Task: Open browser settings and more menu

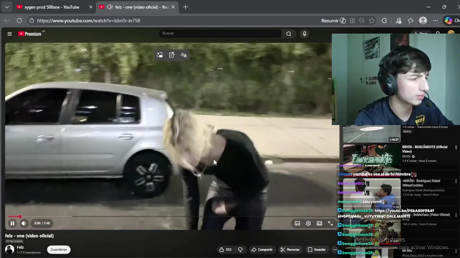Action: point(435,21)
